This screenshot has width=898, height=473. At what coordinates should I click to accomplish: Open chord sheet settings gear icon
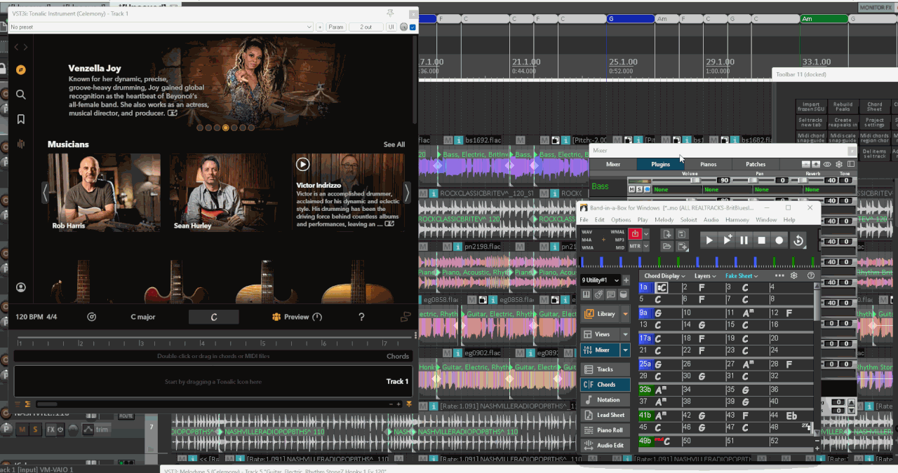[794, 276]
